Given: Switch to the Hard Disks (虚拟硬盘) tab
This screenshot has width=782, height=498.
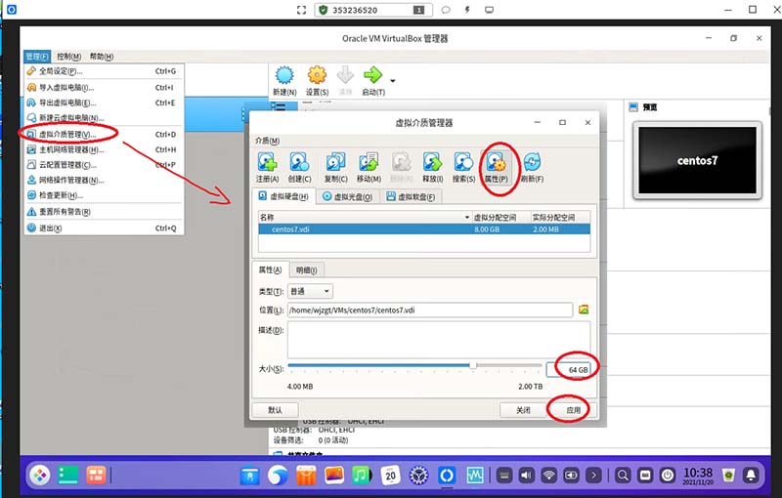Looking at the screenshot, I should [283, 196].
